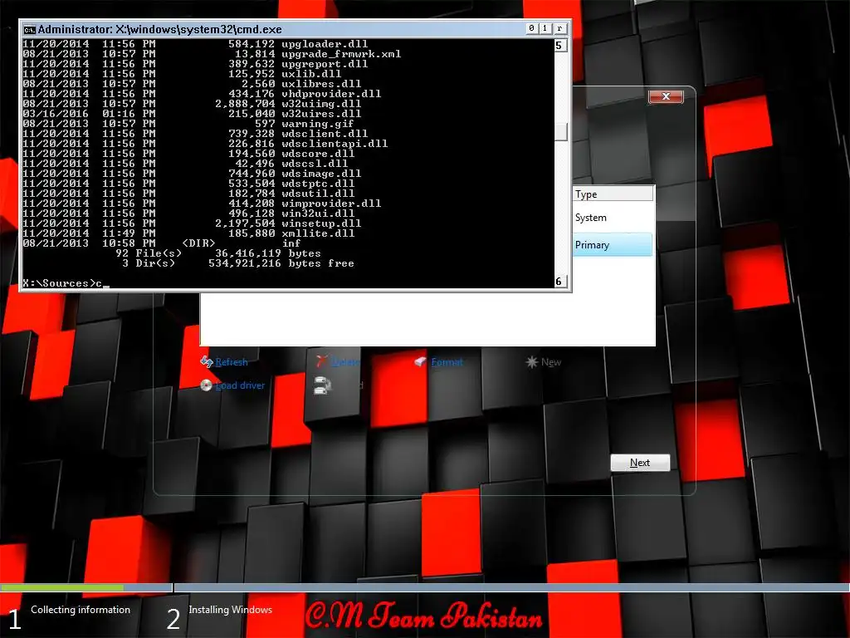Viewport: 850px width, 638px height.
Task: Click the Installing Windows progress bar segment
Action: 511,587
